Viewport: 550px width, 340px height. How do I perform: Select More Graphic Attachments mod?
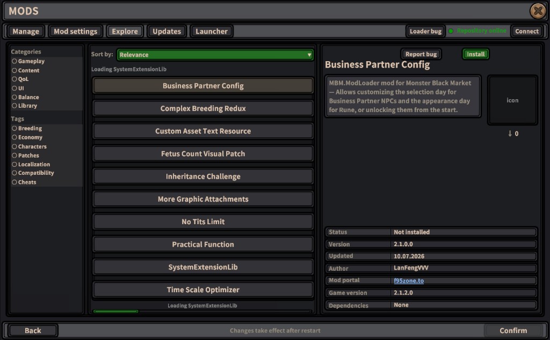click(x=203, y=199)
